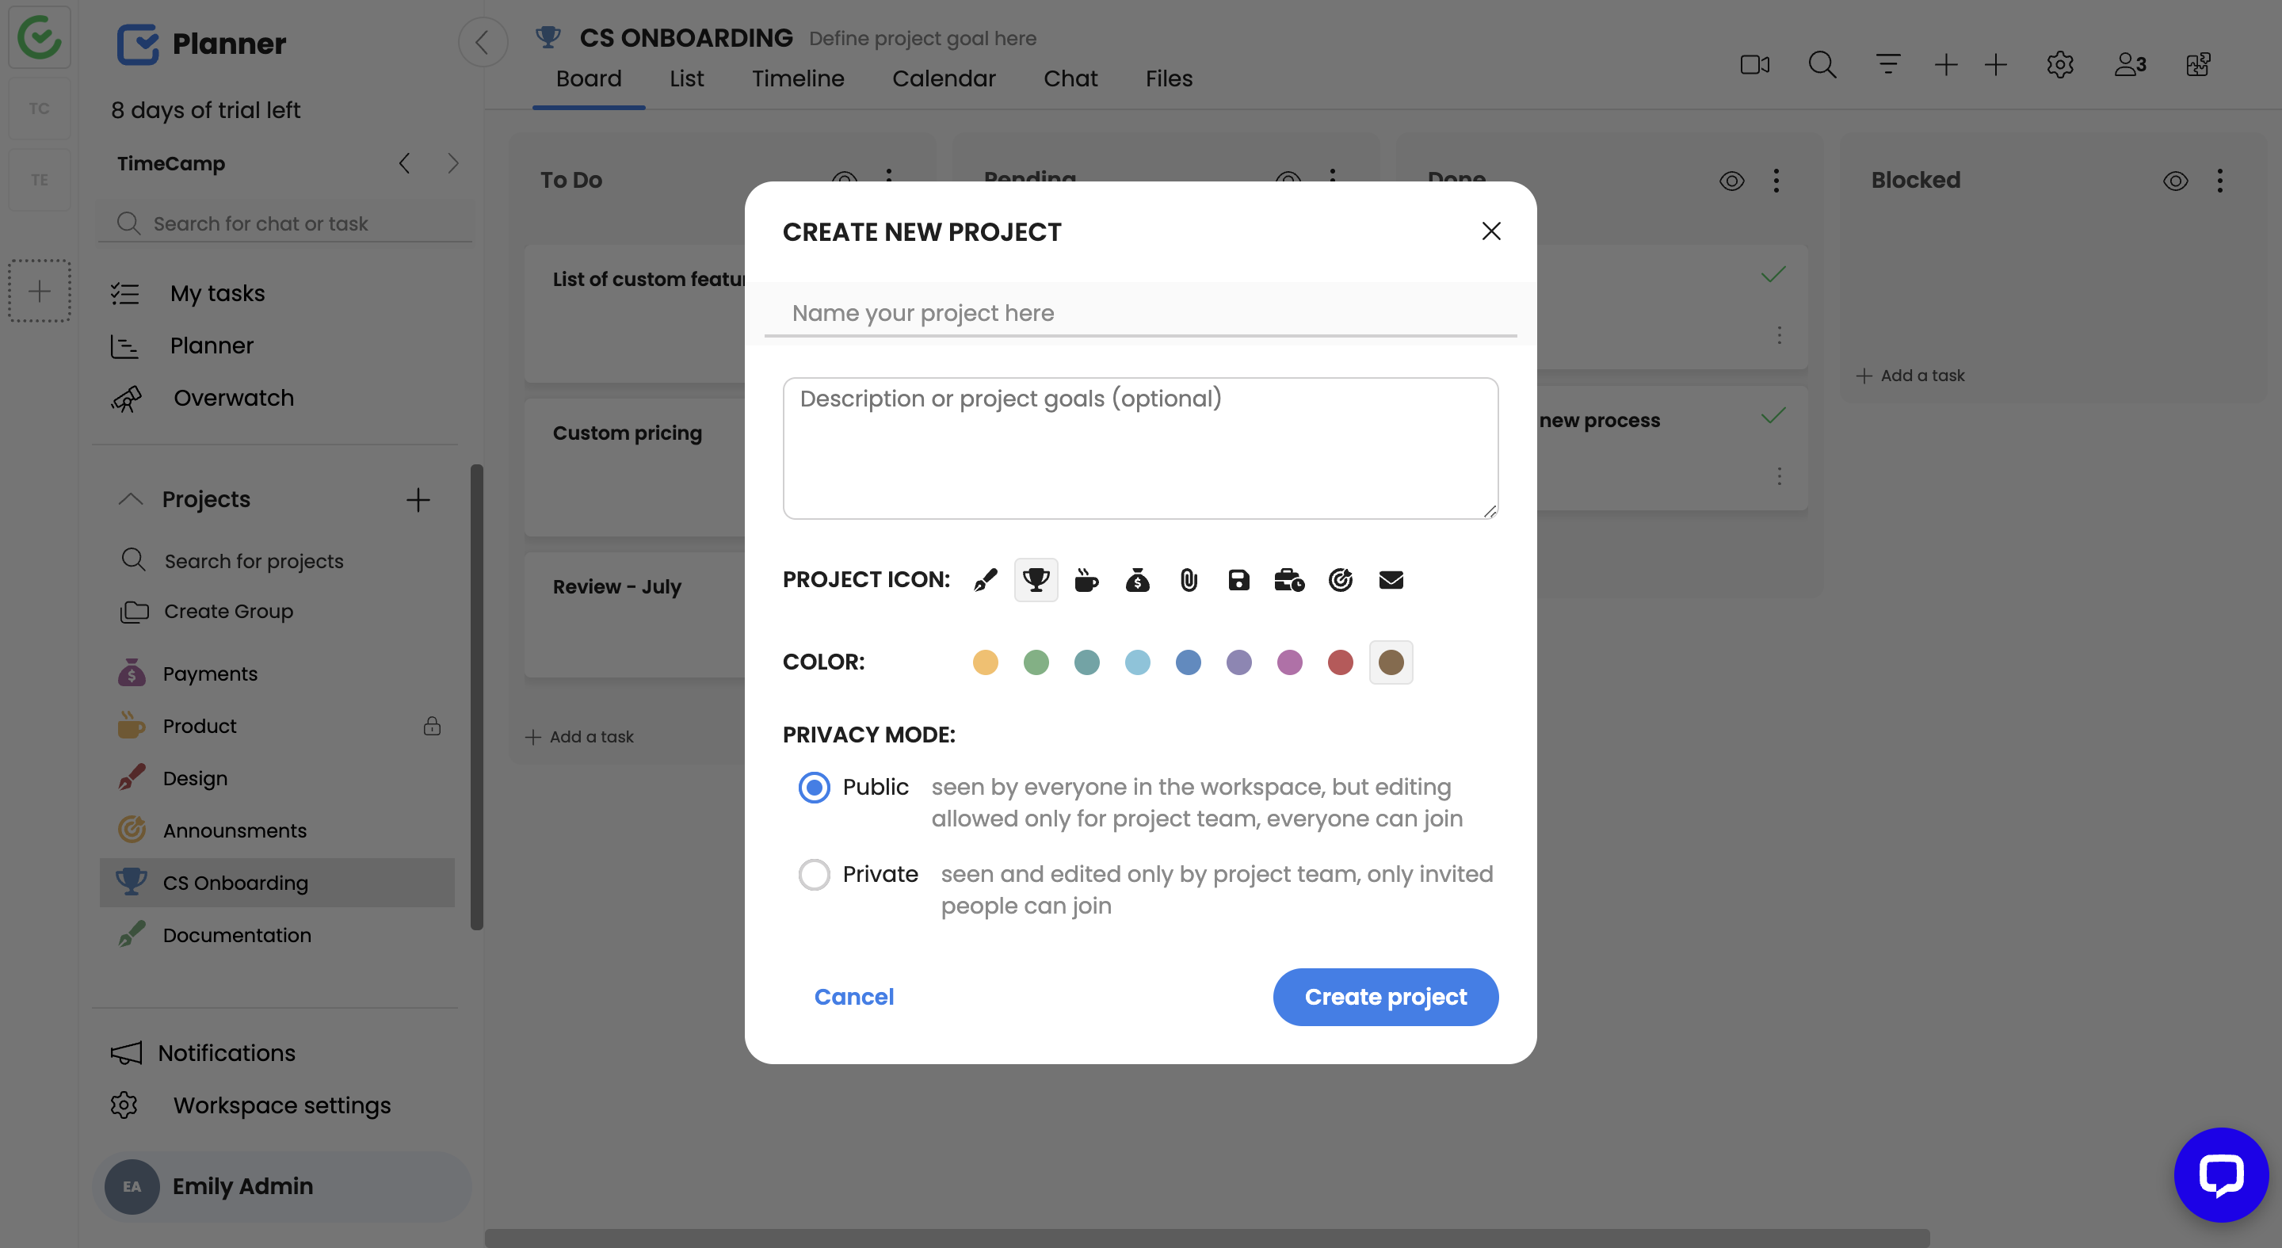Screen dimensions: 2282x1248
Task: Open the Calendar tab
Action: [x=944, y=78]
